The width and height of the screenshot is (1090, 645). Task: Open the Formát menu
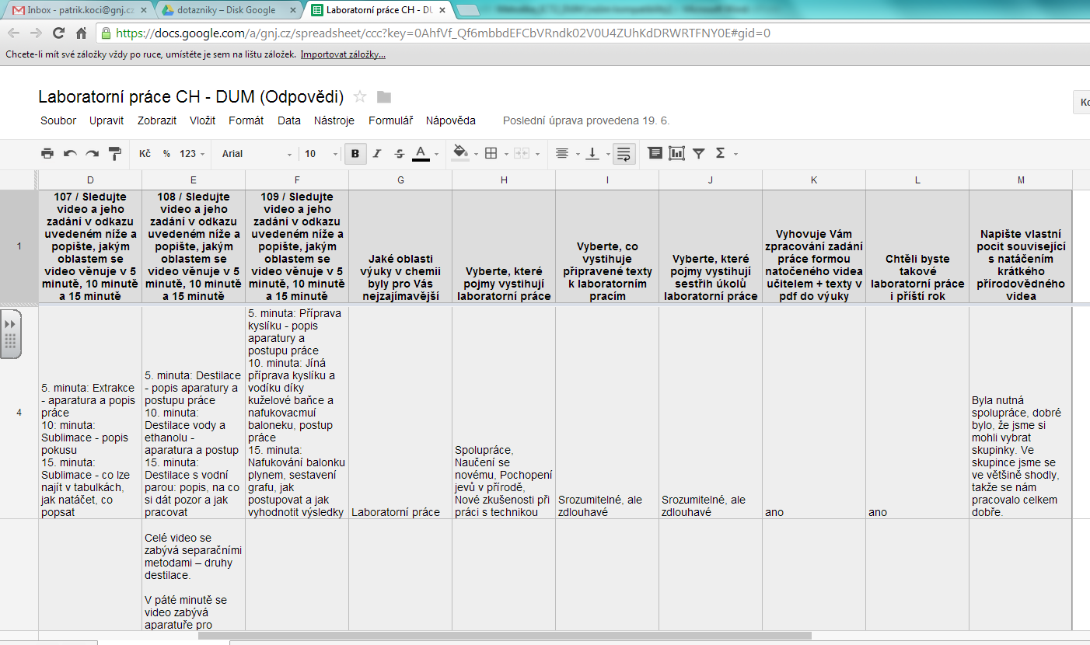246,120
